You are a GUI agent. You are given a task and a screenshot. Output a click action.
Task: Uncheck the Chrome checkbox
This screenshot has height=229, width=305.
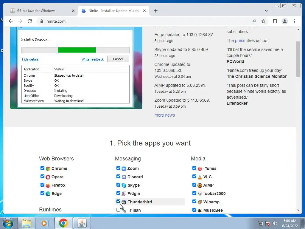(x=42, y=168)
